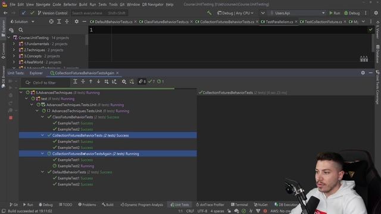Open the NuGet tool window
Screen dimensions: 381x214
(261, 204)
